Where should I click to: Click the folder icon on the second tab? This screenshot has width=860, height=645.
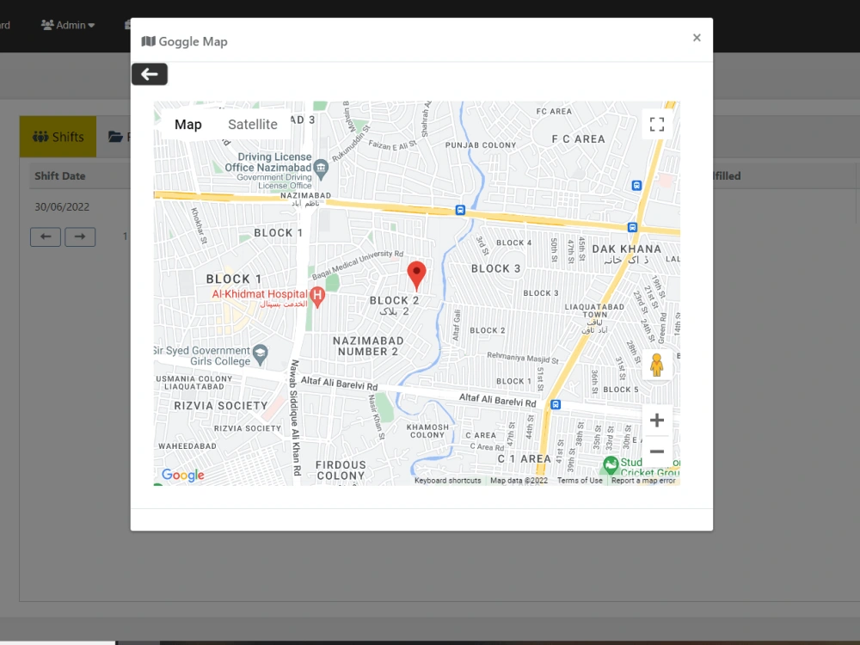click(x=116, y=136)
